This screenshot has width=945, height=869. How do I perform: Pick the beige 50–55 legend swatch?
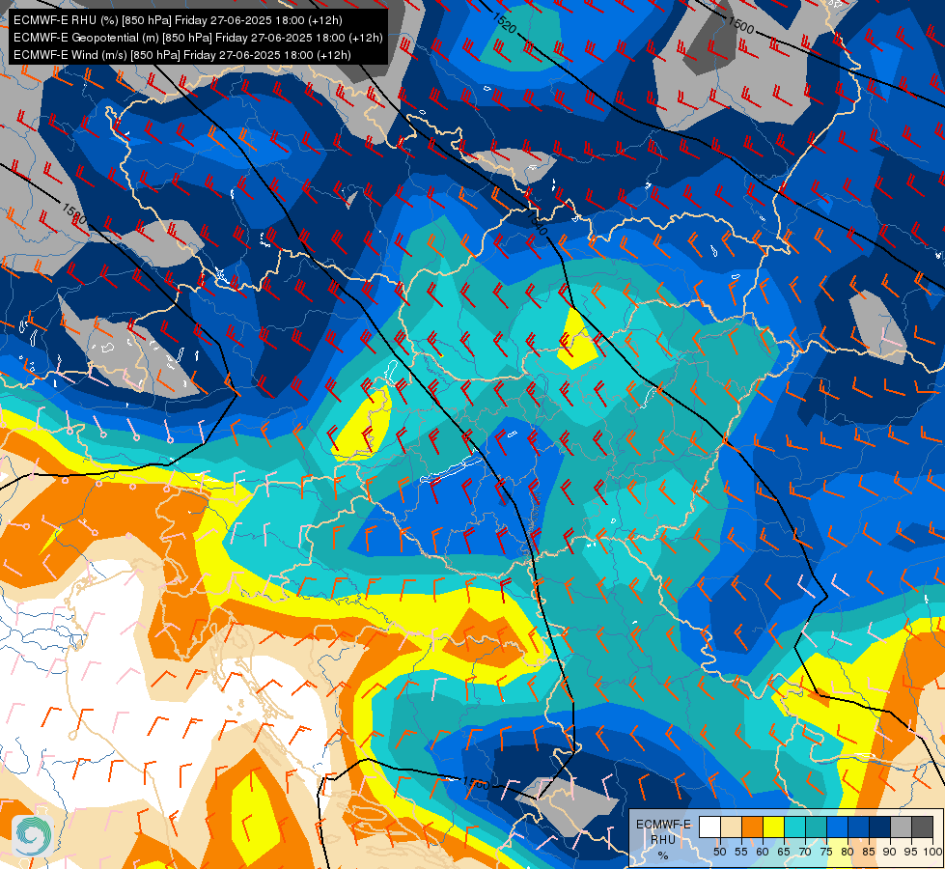click(x=731, y=827)
